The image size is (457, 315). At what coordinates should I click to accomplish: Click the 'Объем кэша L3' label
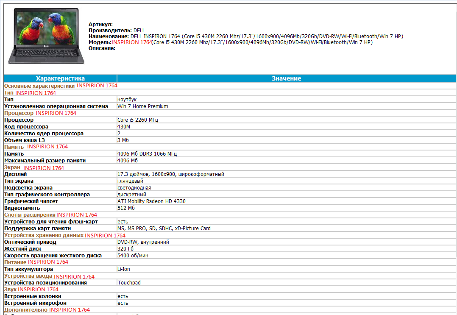click(x=25, y=140)
